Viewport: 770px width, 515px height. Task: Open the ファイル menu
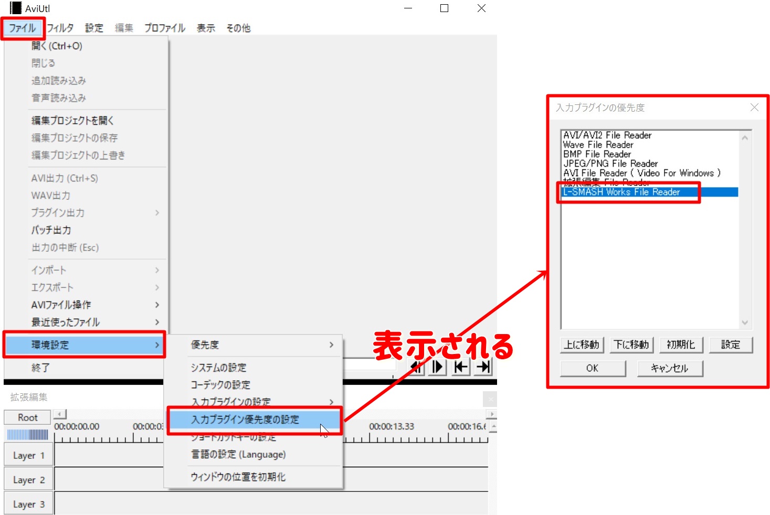(x=23, y=28)
